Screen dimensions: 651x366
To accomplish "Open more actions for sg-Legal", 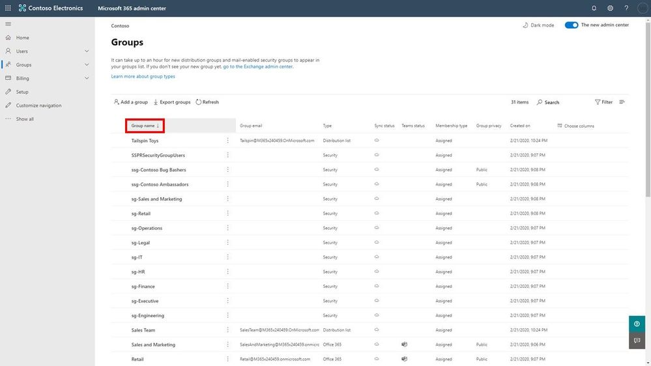I will click(x=227, y=242).
